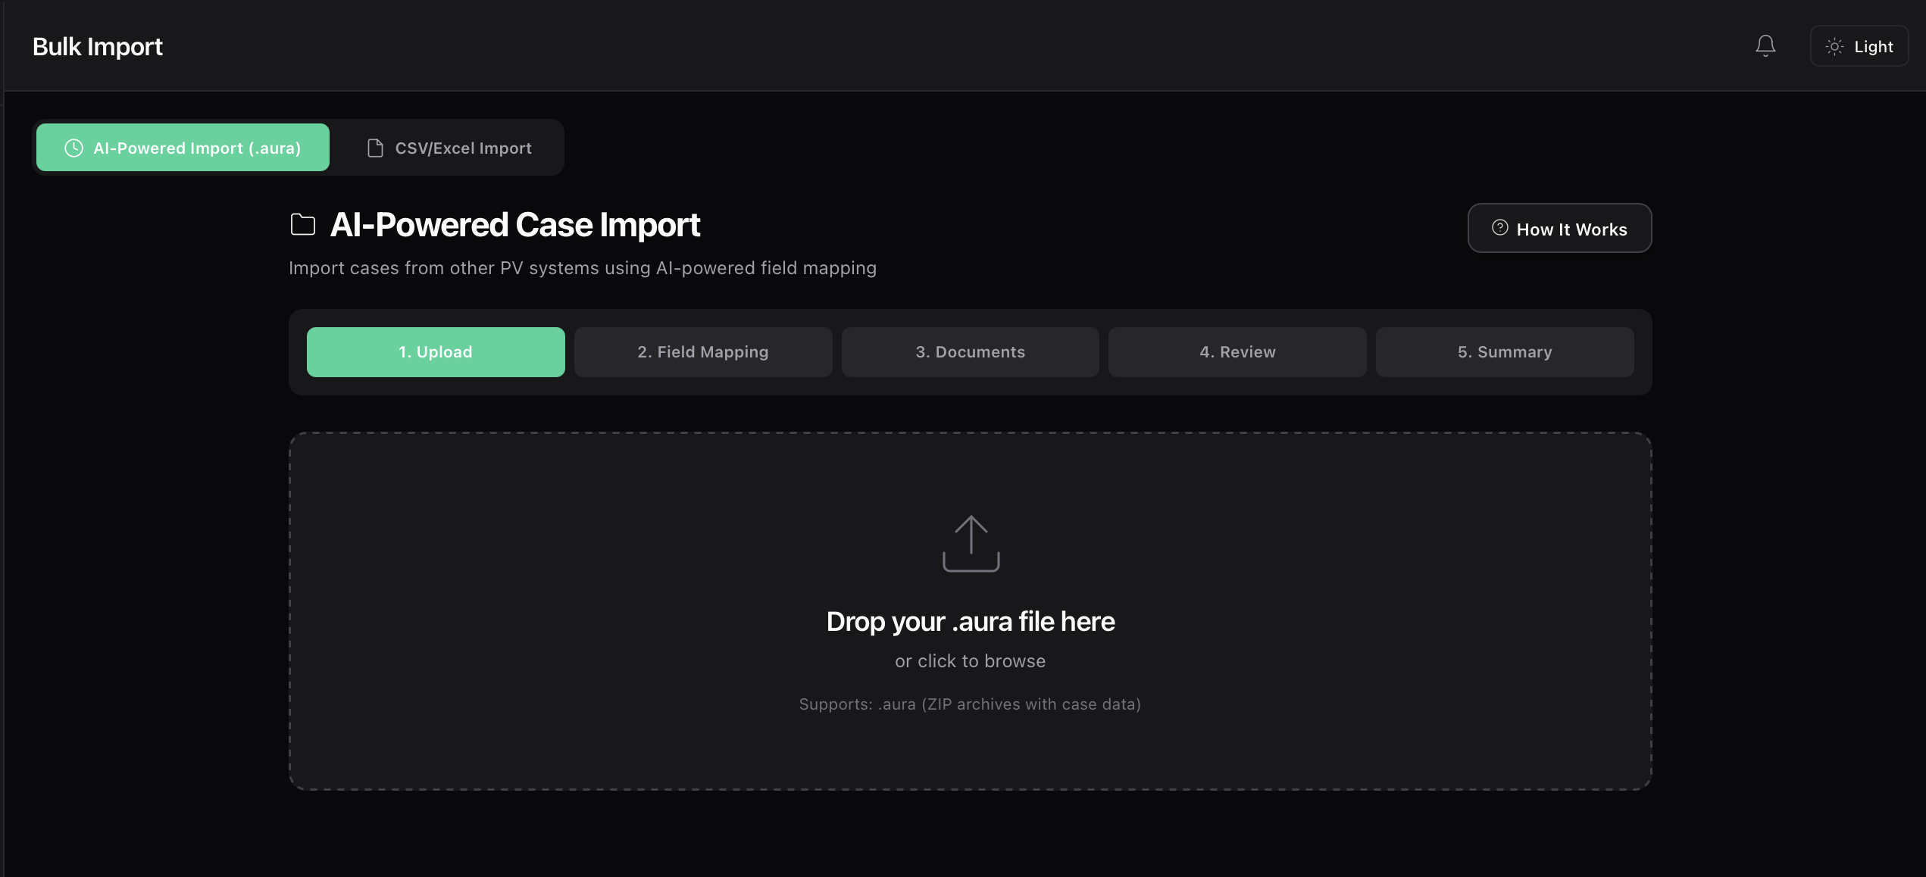Open the How It Works panel
The image size is (1926, 877).
pyautogui.click(x=1559, y=228)
